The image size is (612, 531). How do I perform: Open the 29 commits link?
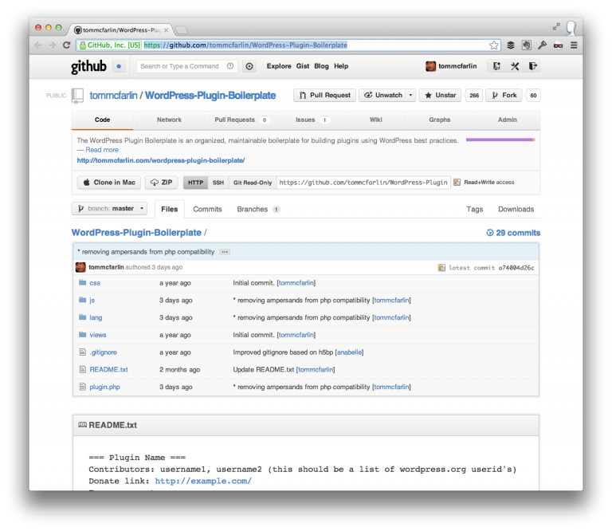tap(513, 233)
